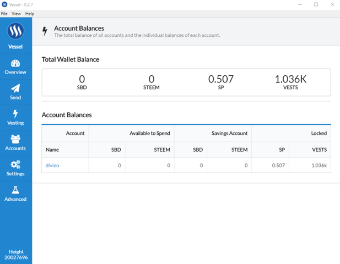Click the Locked column header
This screenshot has width=340, height=264.
point(291,133)
